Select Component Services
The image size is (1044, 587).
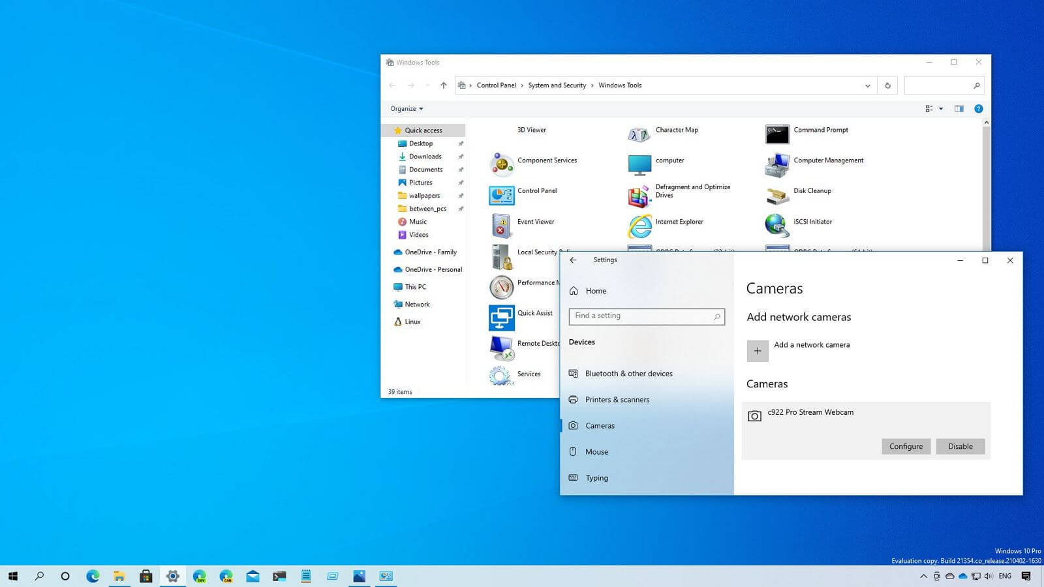547,160
